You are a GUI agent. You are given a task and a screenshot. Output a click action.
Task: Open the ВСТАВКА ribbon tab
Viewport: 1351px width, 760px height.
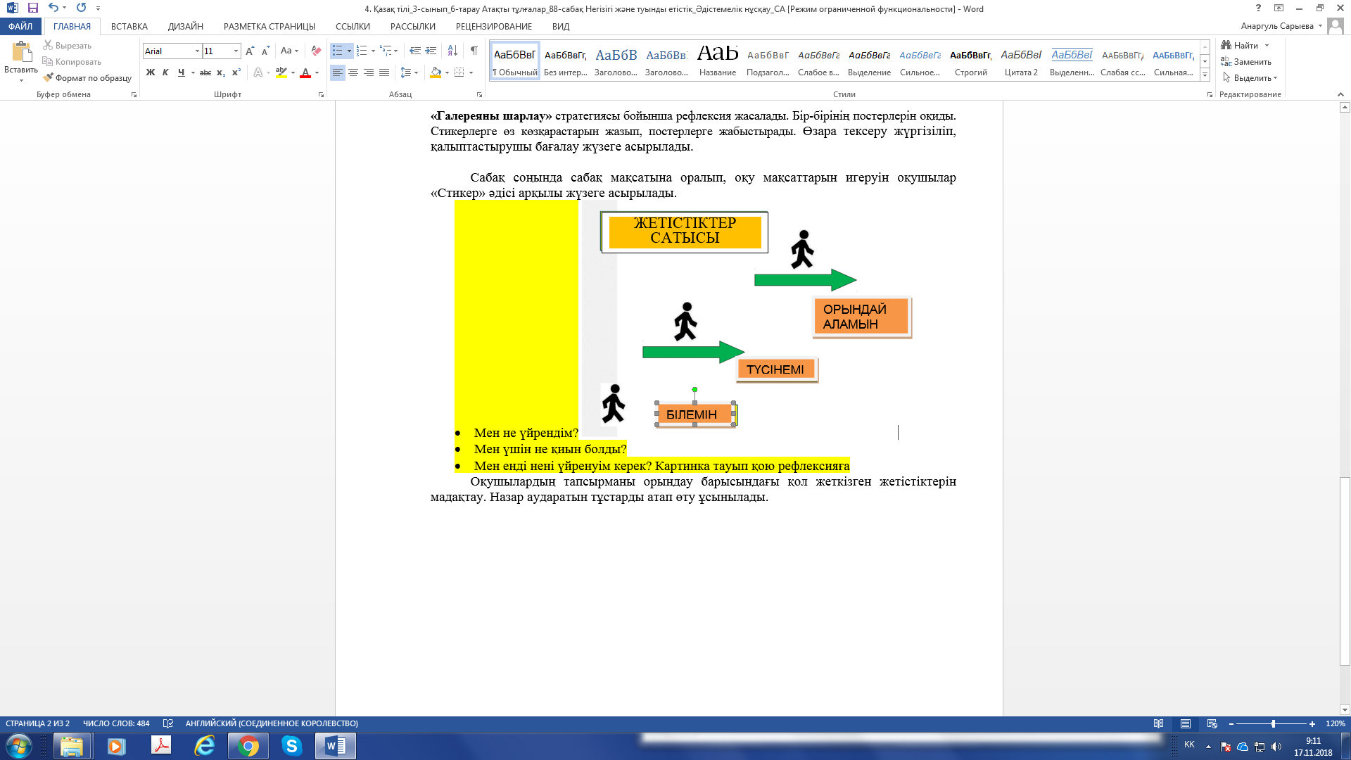(129, 26)
